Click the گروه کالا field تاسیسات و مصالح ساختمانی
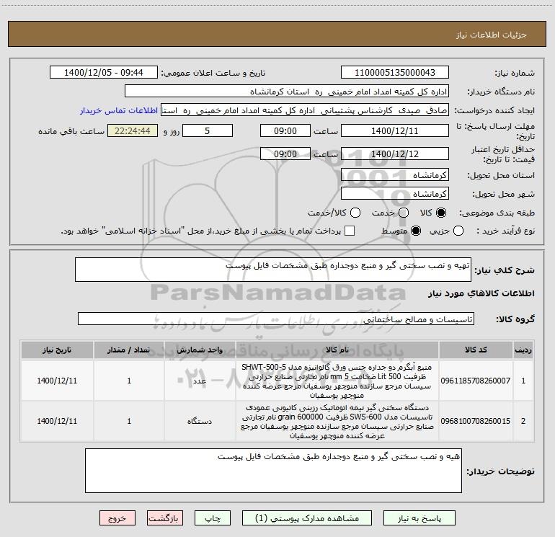This screenshot has height=537, width=555. tap(276, 319)
